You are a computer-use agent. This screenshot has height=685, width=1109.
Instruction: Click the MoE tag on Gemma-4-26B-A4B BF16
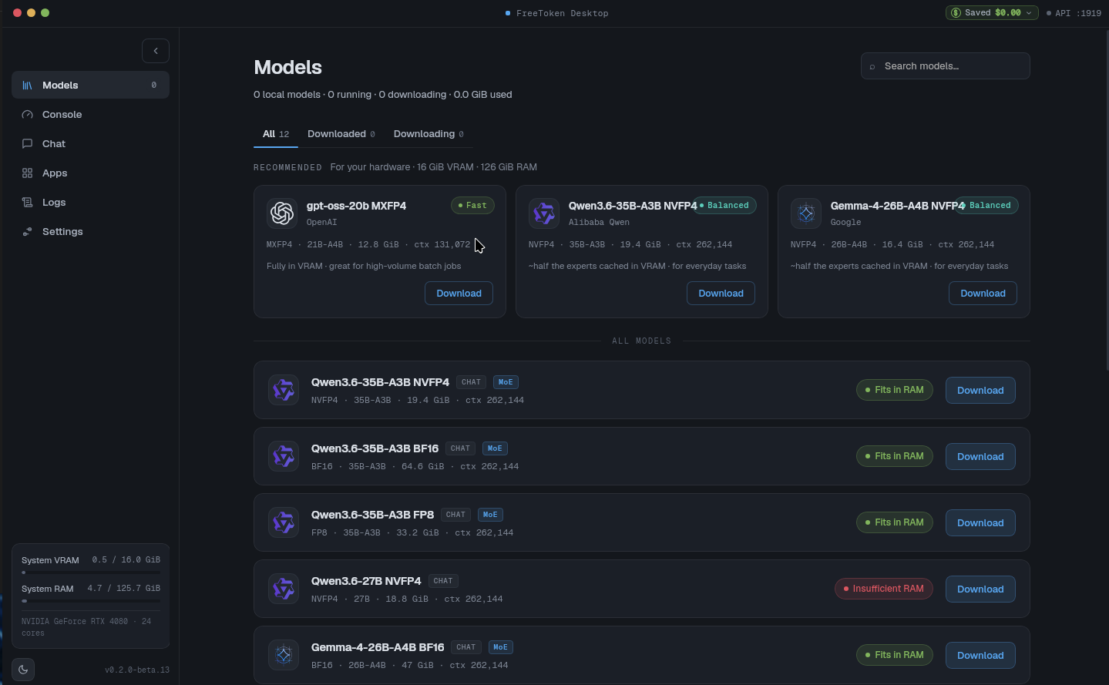coord(500,647)
